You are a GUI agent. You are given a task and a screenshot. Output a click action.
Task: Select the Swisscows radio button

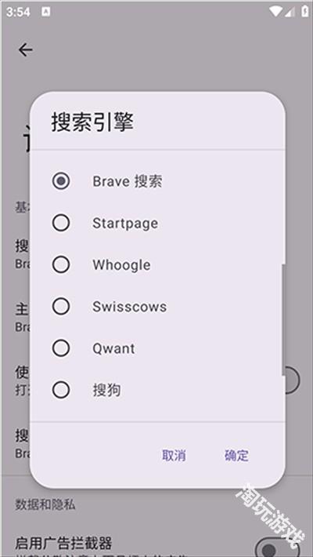(61, 306)
